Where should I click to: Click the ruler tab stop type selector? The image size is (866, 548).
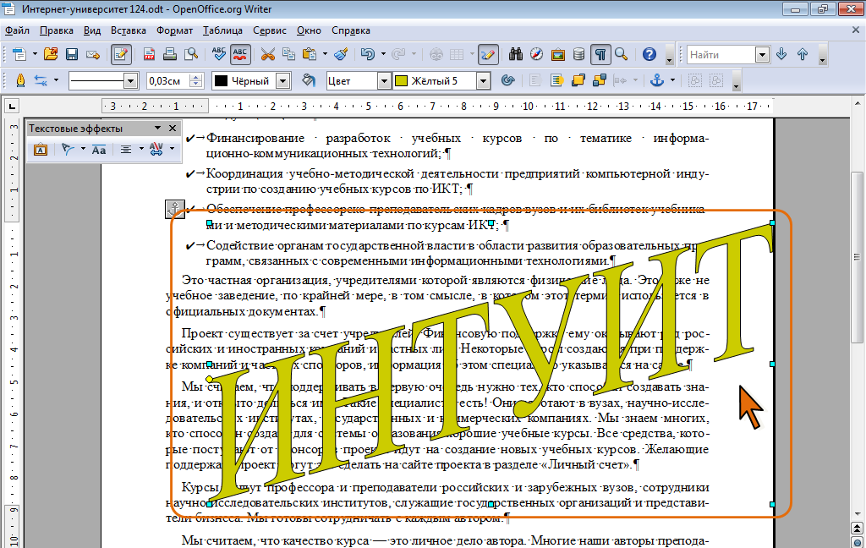click(12, 106)
